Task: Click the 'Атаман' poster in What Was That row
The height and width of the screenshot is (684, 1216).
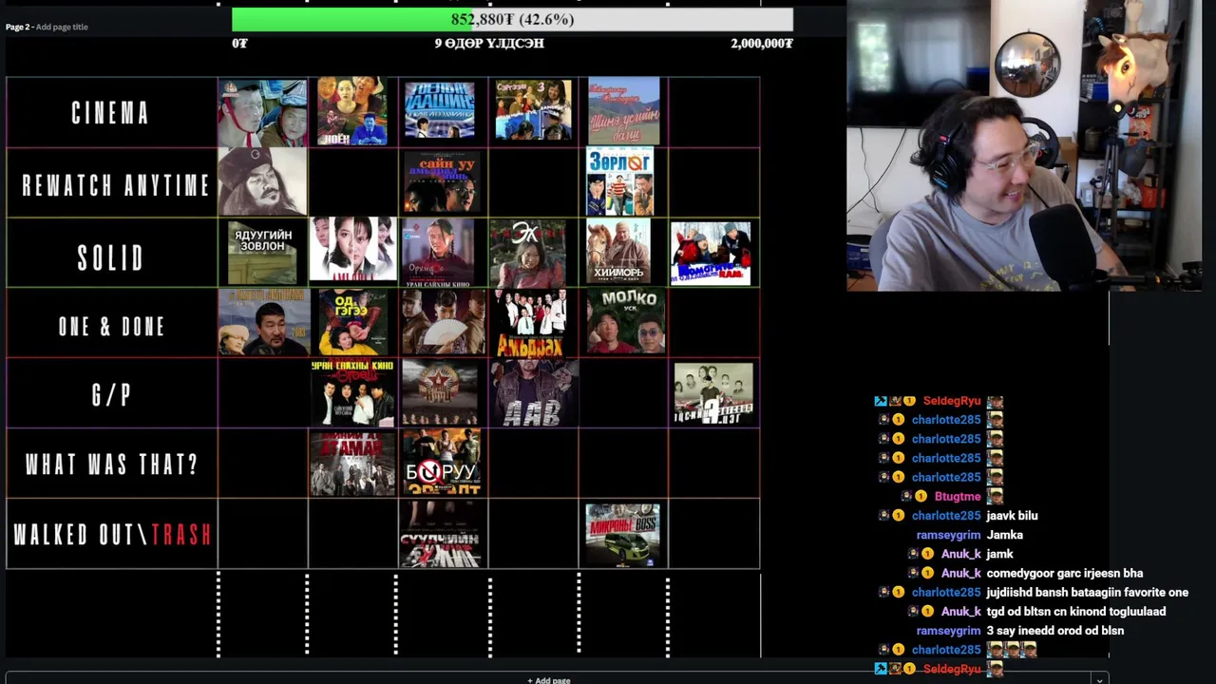Action: pyautogui.click(x=352, y=463)
